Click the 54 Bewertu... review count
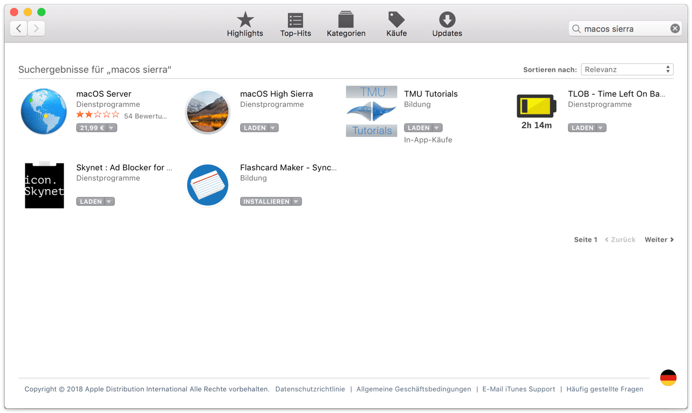 [145, 116]
